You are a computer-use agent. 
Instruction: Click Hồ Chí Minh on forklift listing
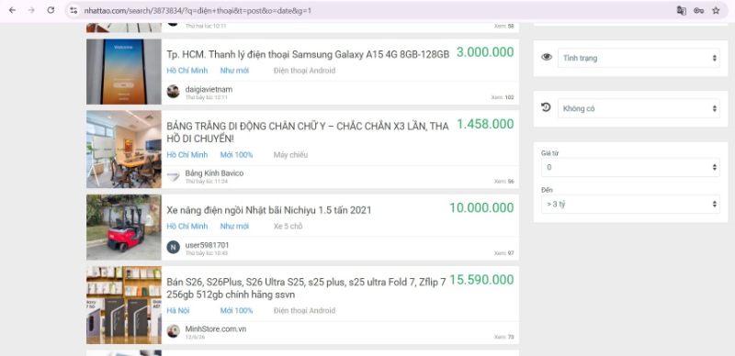pos(187,227)
